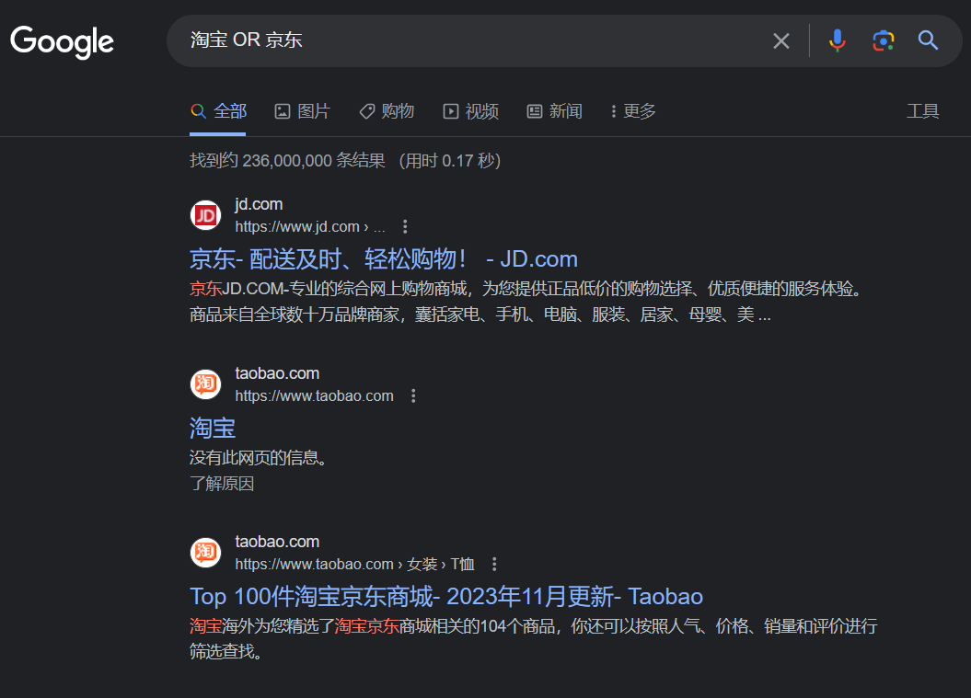Switch to the 新闻 tab
The height and width of the screenshot is (698, 971).
[x=554, y=111]
